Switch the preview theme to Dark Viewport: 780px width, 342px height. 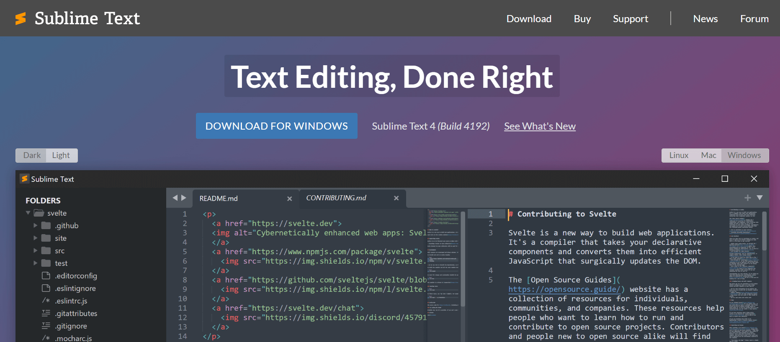click(x=32, y=155)
